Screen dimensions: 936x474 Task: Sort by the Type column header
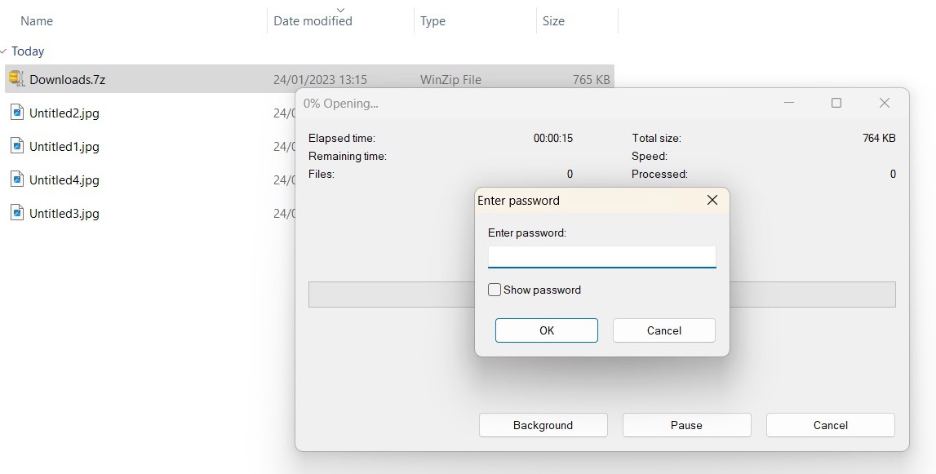433,21
